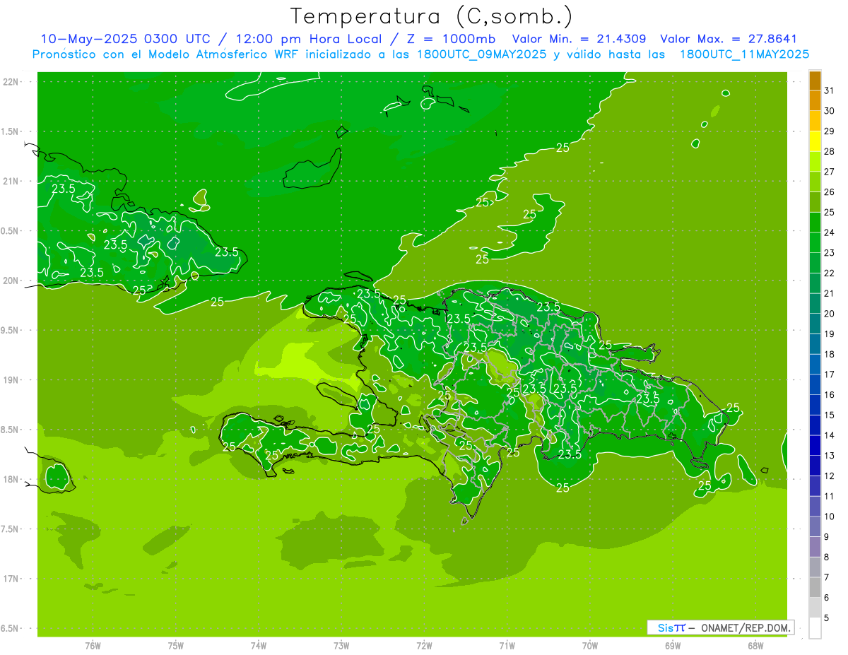The width and height of the screenshot is (848, 655).
Task: Click the 68W longitude axis label
Action: pyautogui.click(x=755, y=646)
